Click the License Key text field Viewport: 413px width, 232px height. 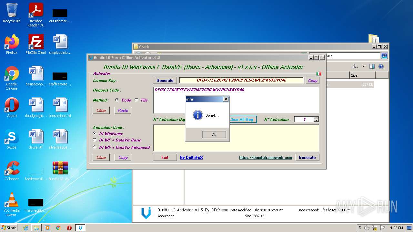click(x=241, y=80)
